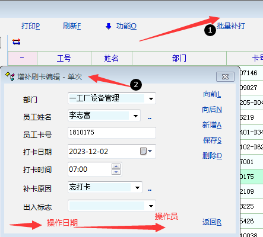
Task: Select the table cell showing 5219
Action: pyautogui.click(x=252, y=117)
